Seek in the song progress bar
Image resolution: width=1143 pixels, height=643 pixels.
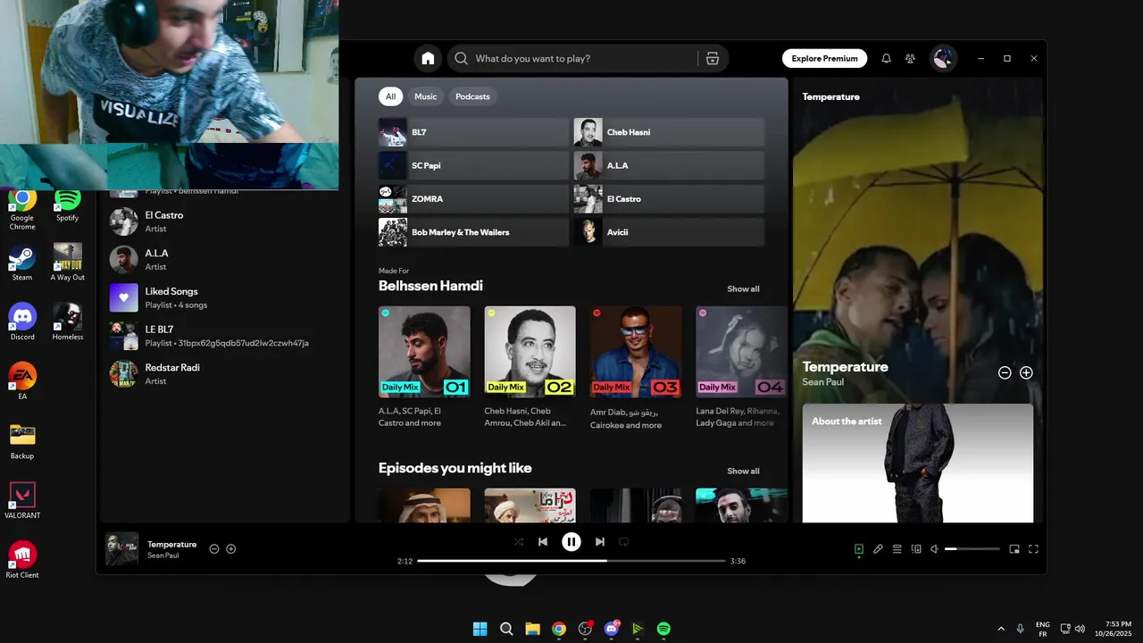tap(571, 561)
